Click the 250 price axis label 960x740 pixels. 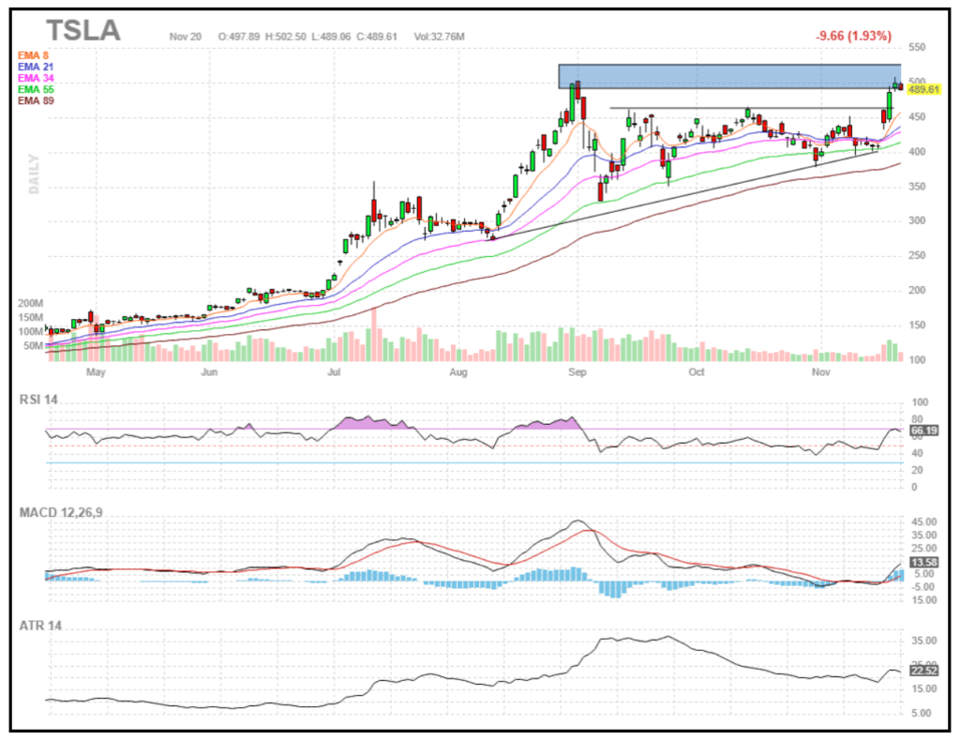pos(917,256)
